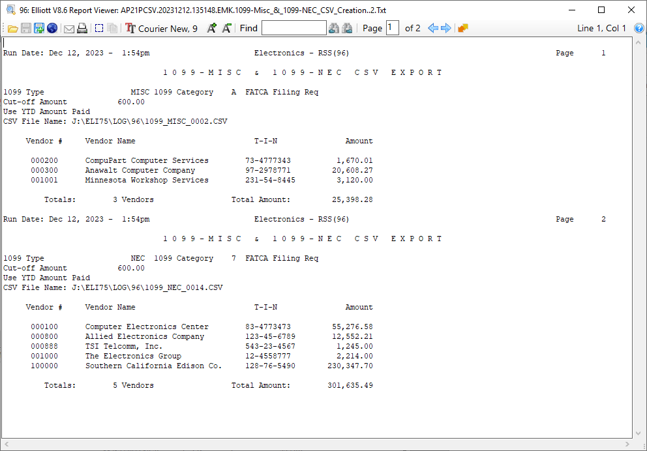The height and width of the screenshot is (451, 647).
Task: Open font selector showing Courier New, 9
Action: [162, 28]
